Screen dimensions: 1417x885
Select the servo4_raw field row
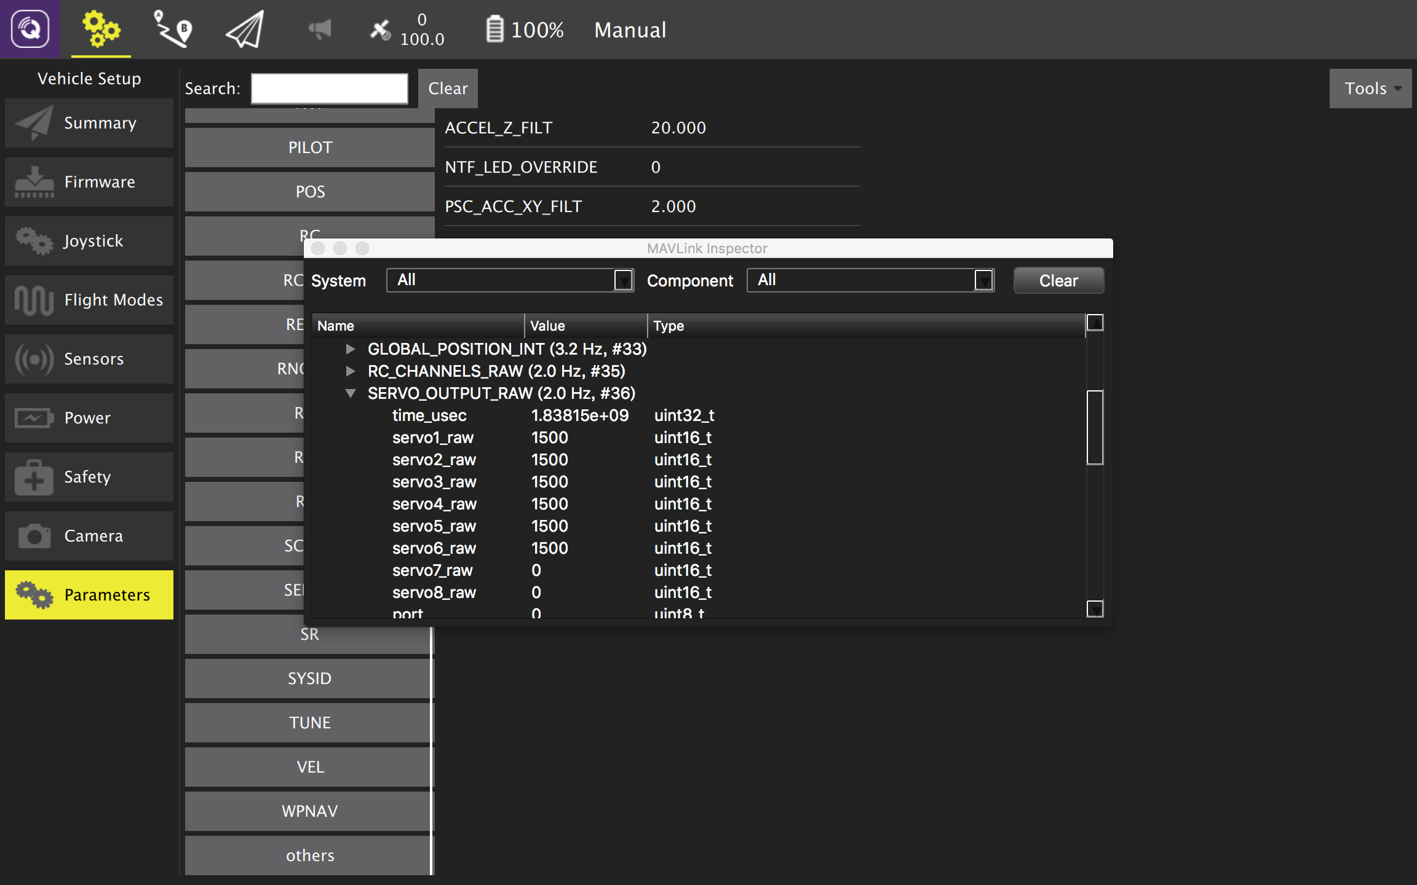(x=699, y=504)
